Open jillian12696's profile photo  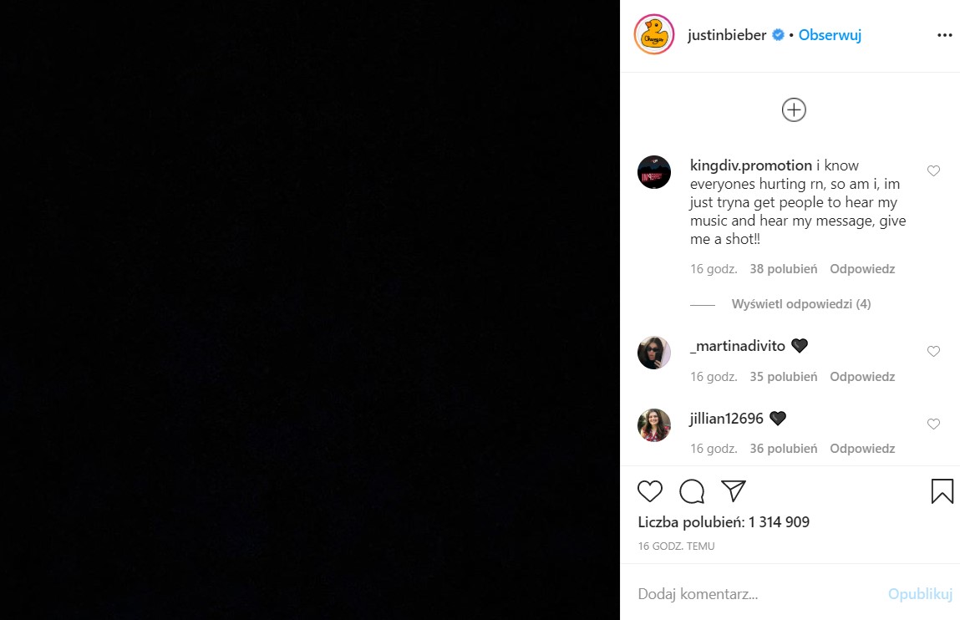(x=654, y=425)
